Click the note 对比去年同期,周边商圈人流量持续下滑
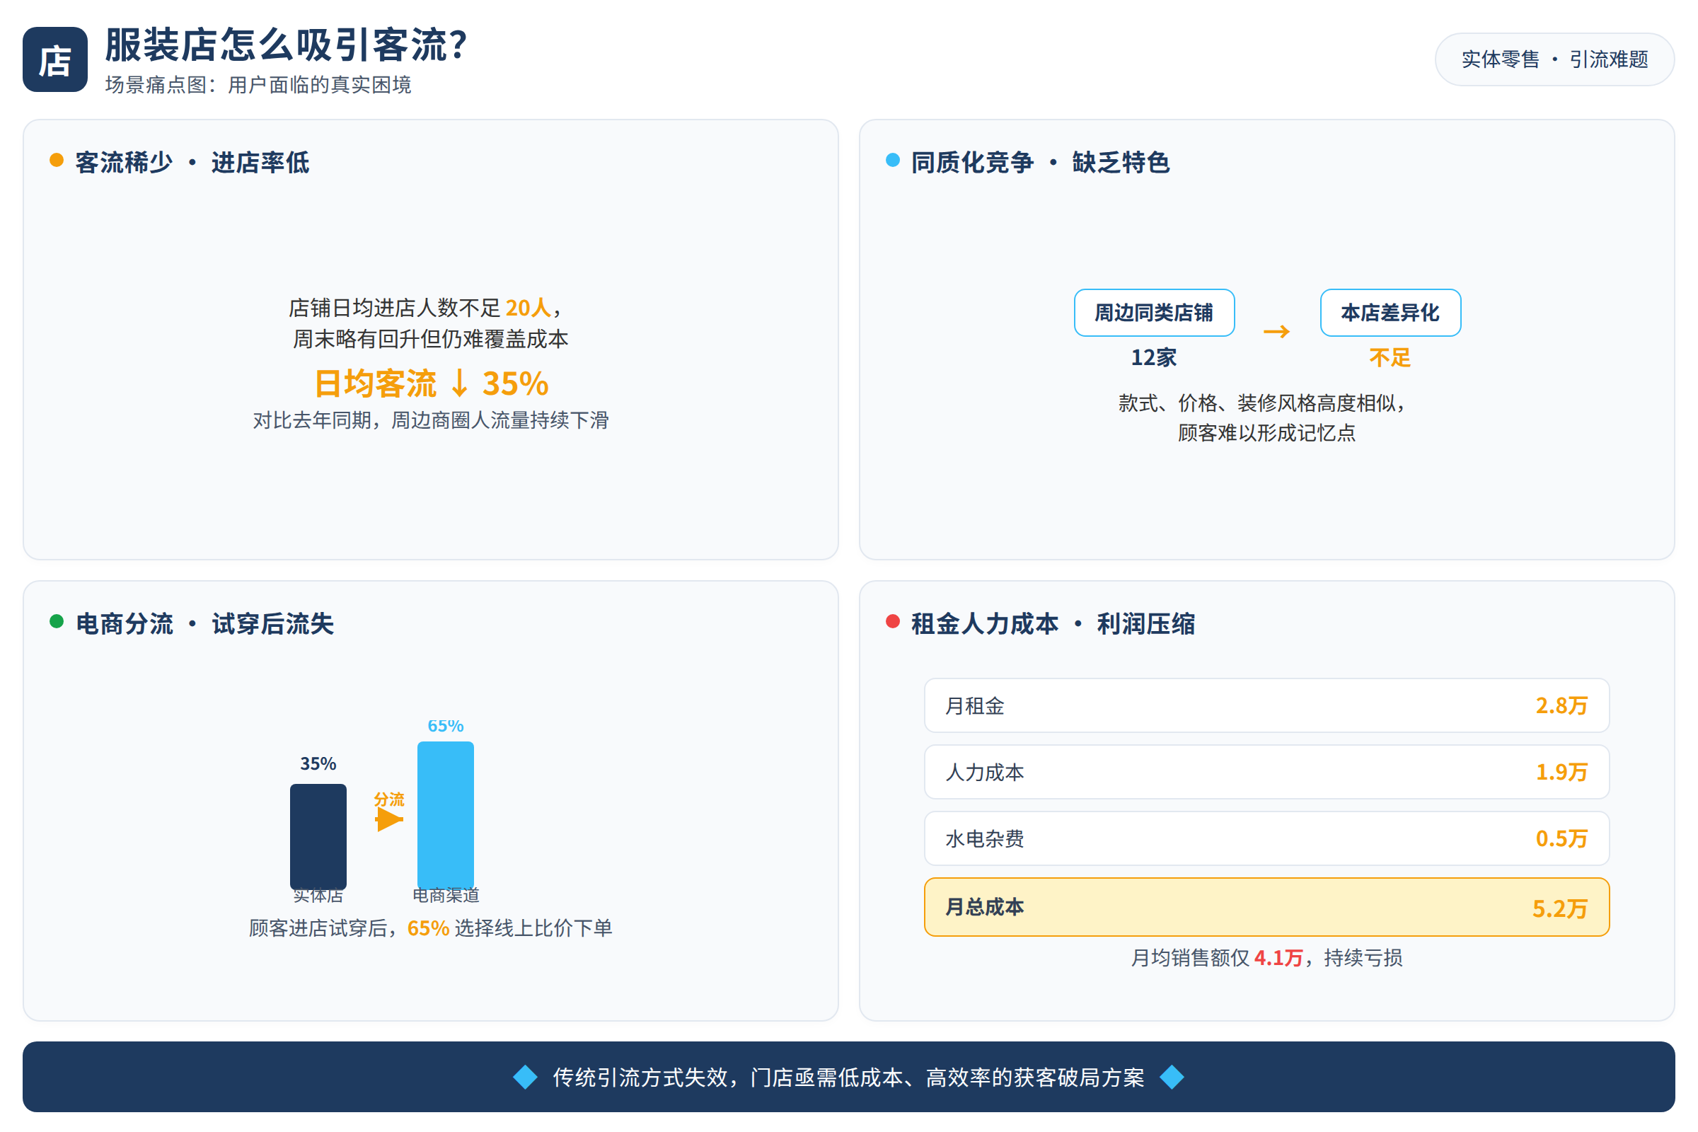 (x=431, y=420)
